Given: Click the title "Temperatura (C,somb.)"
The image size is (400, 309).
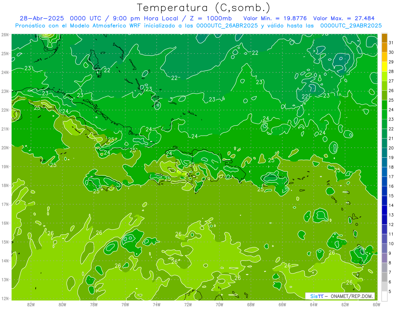Looking at the screenshot, I should (204, 8).
